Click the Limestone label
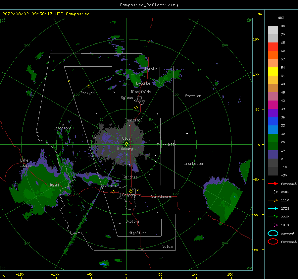The image size is (298, 279). pos(63,128)
